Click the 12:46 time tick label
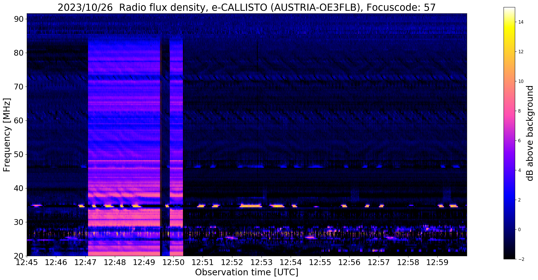The image size is (538, 280). [56, 262]
